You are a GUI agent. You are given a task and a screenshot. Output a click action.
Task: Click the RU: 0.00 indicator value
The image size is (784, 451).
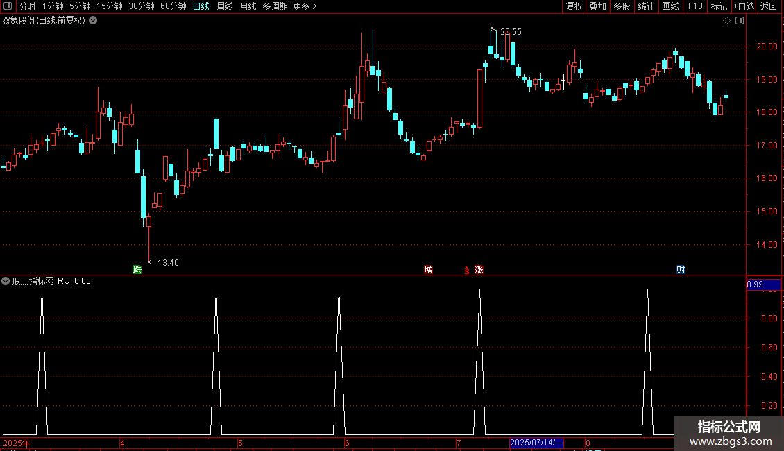(74, 281)
